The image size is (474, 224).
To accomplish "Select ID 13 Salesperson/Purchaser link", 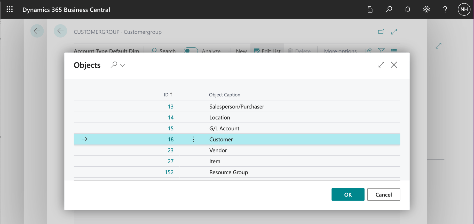I will (x=171, y=106).
